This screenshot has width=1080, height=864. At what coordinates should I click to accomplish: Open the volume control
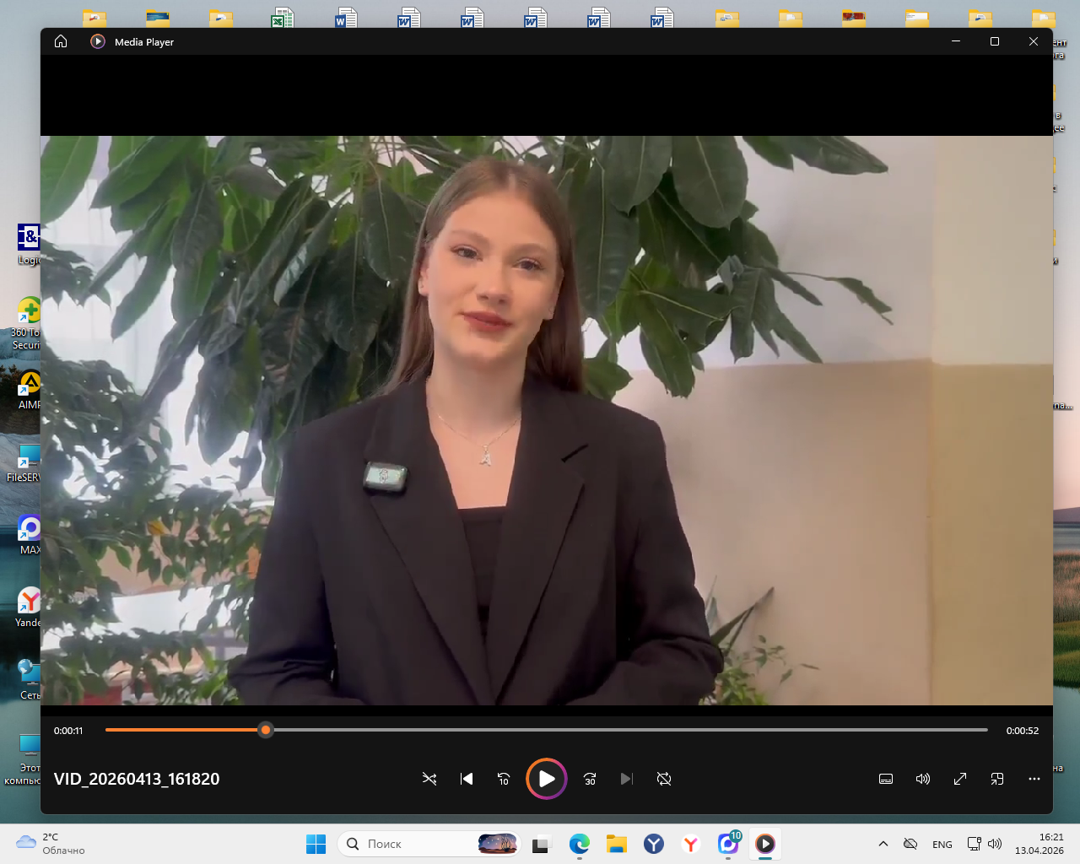(923, 779)
